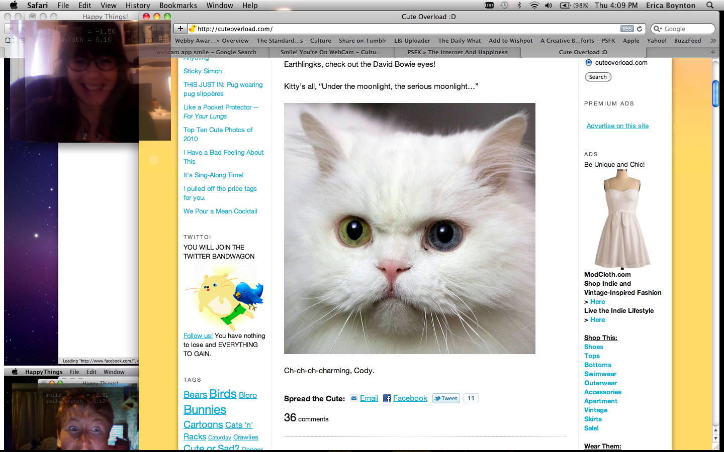The height and width of the screenshot is (452, 724).
Task: Open We Pour a Mean Cocktail link
Action: pos(220,211)
